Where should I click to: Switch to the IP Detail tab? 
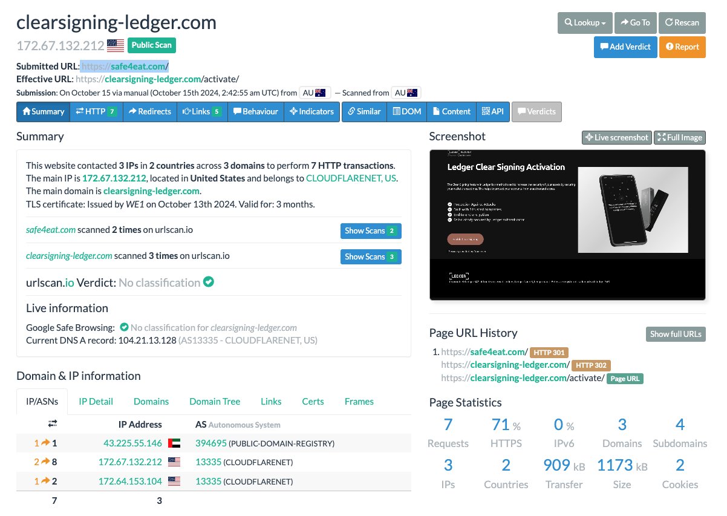[96, 401]
